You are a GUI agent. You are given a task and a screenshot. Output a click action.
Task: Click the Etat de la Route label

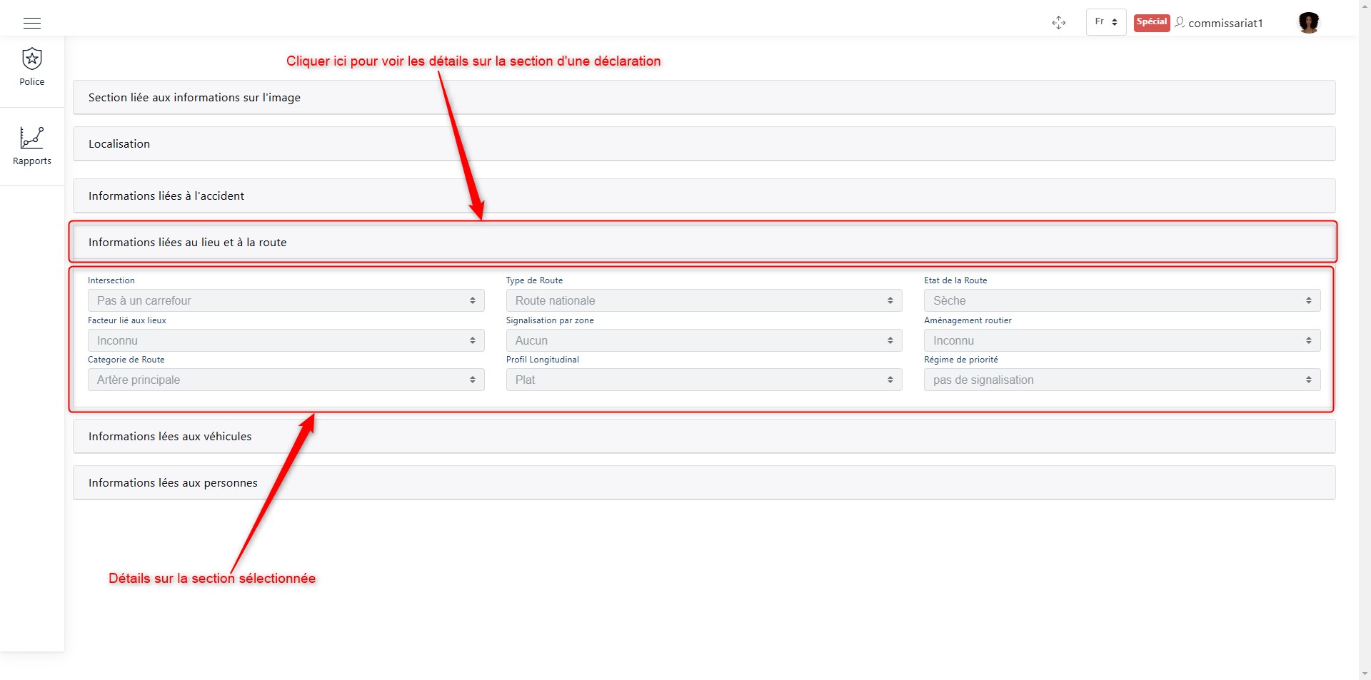[x=955, y=280]
